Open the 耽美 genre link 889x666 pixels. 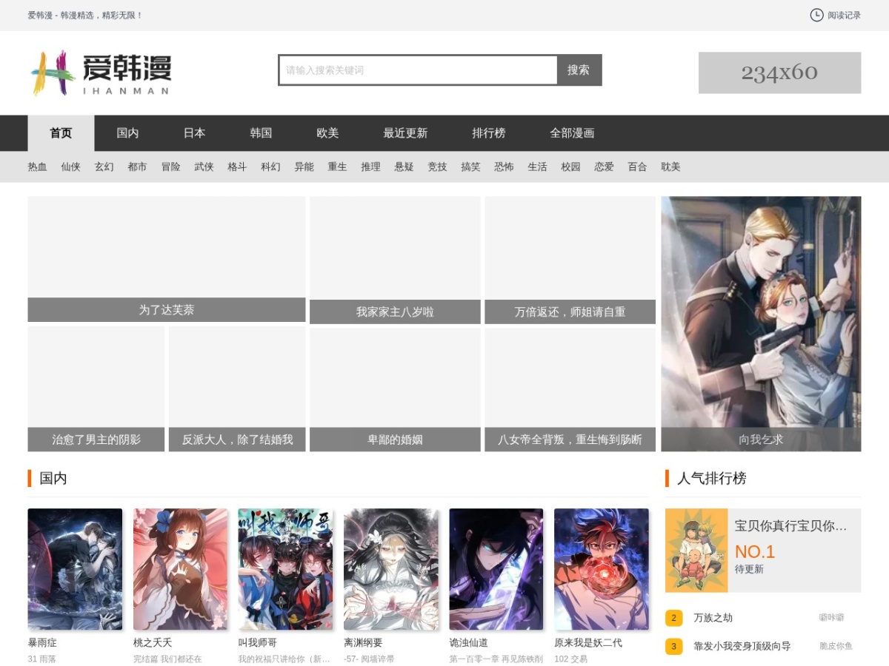tap(670, 167)
